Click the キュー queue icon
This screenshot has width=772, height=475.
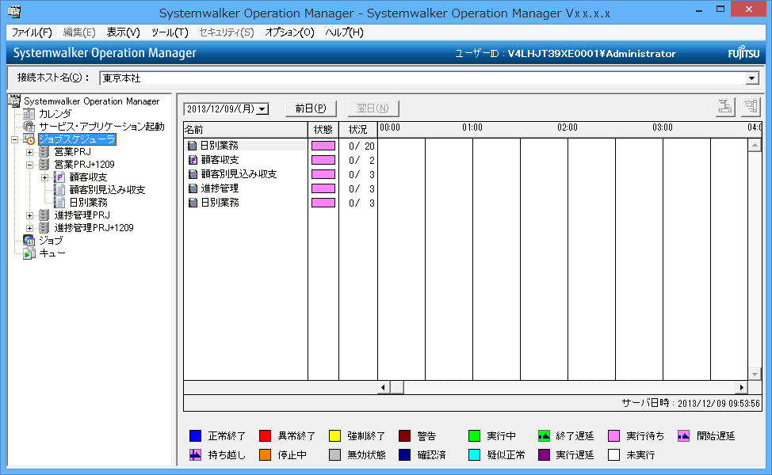click(x=29, y=253)
